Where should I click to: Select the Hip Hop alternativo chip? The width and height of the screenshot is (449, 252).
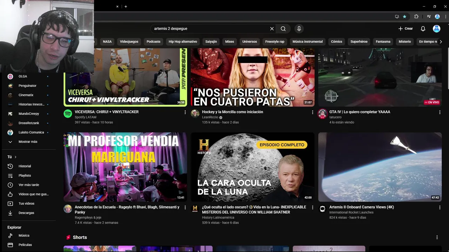(183, 42)
